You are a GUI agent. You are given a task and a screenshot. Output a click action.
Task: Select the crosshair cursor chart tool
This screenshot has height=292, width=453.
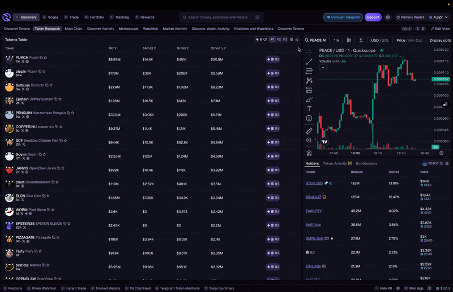tap(309, 52)
